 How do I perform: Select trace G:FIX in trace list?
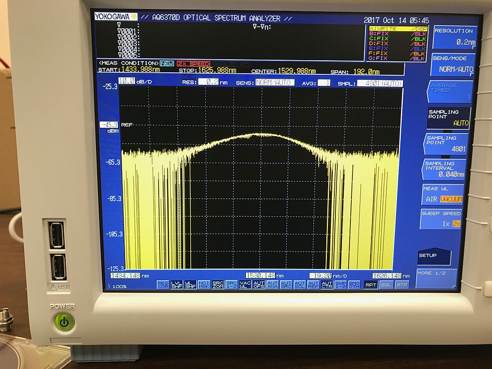(398, 58)
